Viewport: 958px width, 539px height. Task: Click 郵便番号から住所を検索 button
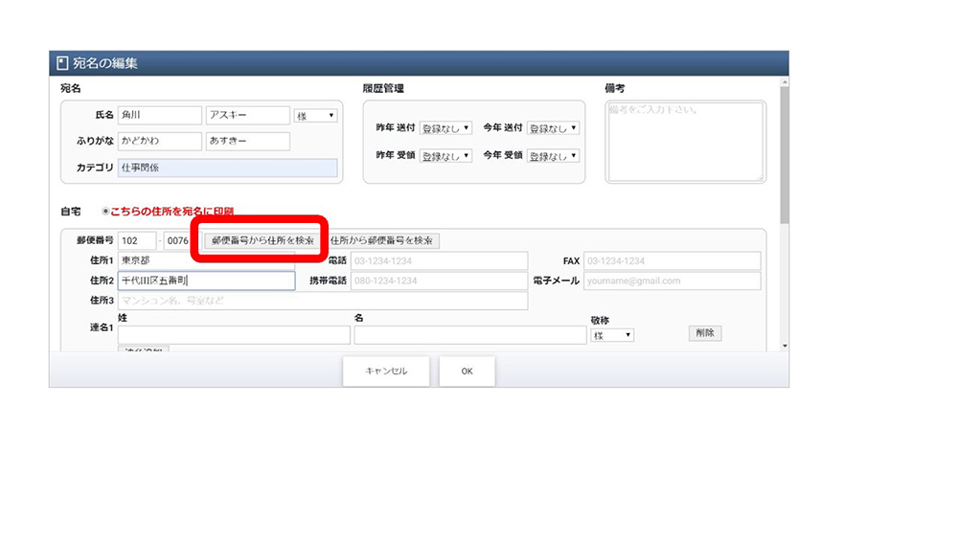pyautogui.click(x=263, y=240)
